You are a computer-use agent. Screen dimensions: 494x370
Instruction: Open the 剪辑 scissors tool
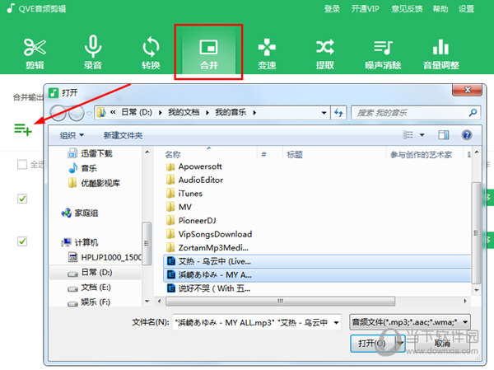click(x=35, y=53)
